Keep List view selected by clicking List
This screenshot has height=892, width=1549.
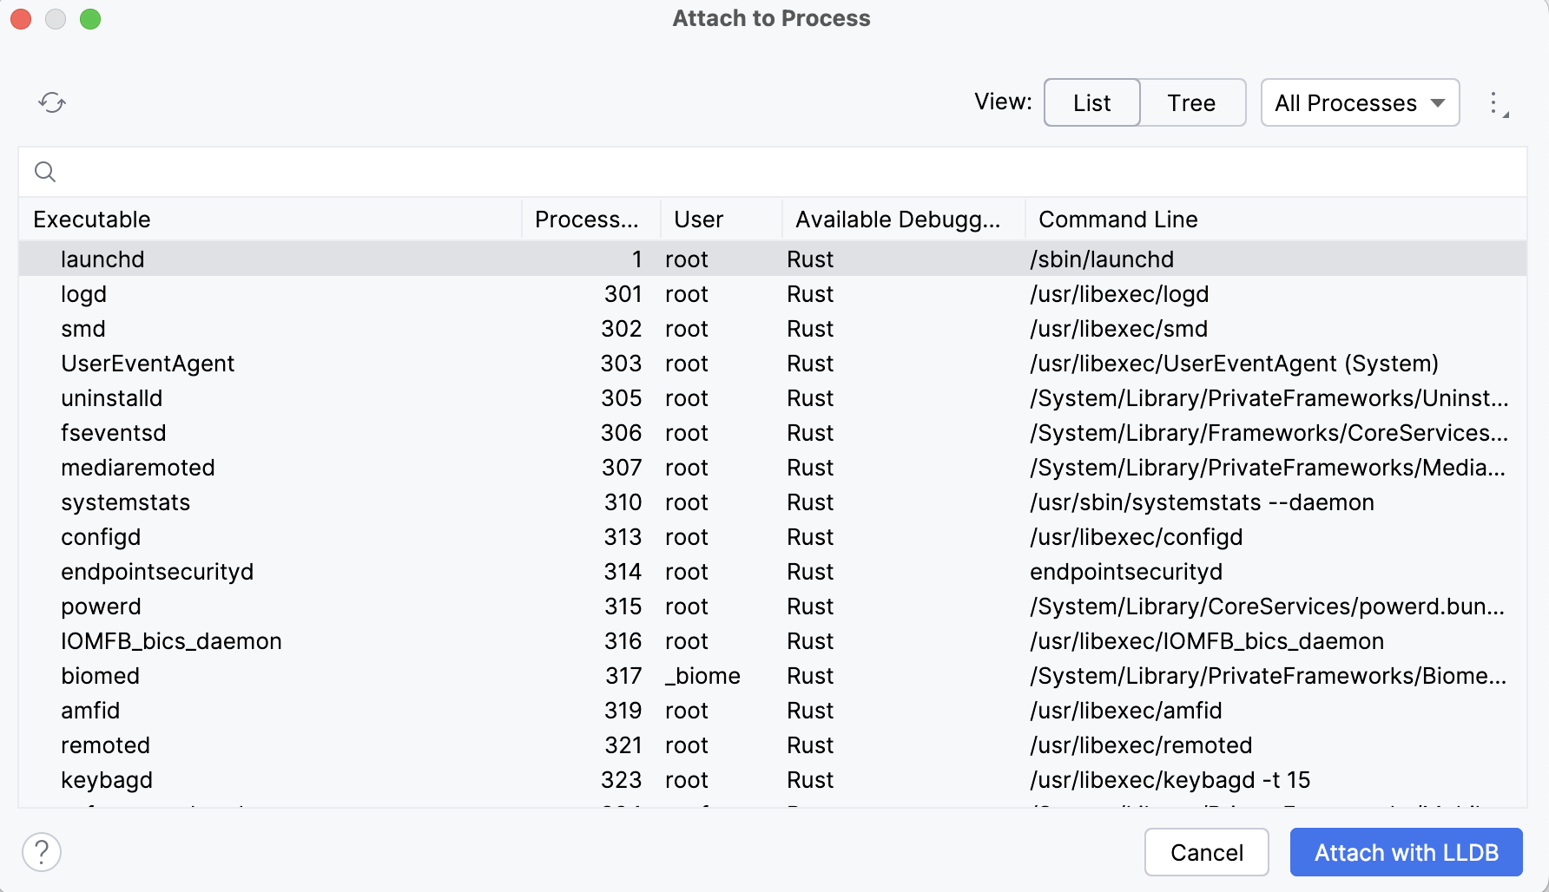click(1091, 102)
